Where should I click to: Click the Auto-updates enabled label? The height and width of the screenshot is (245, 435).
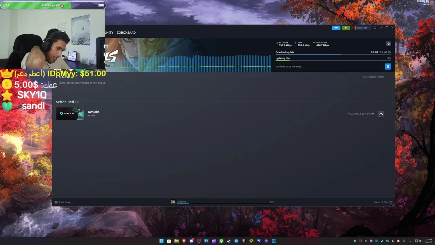coord(373,77)
